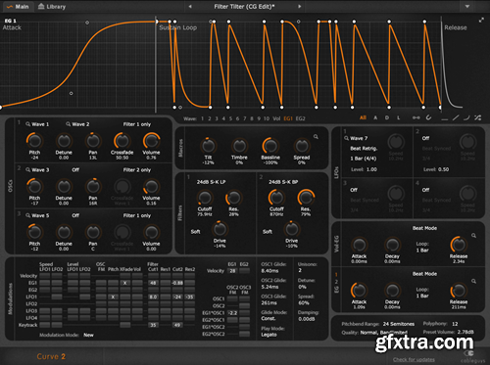This screenshot has height=365, width=490.
Task: Open Play Mode 'Legato' dropdown
Action: click(x=269, y=335)
